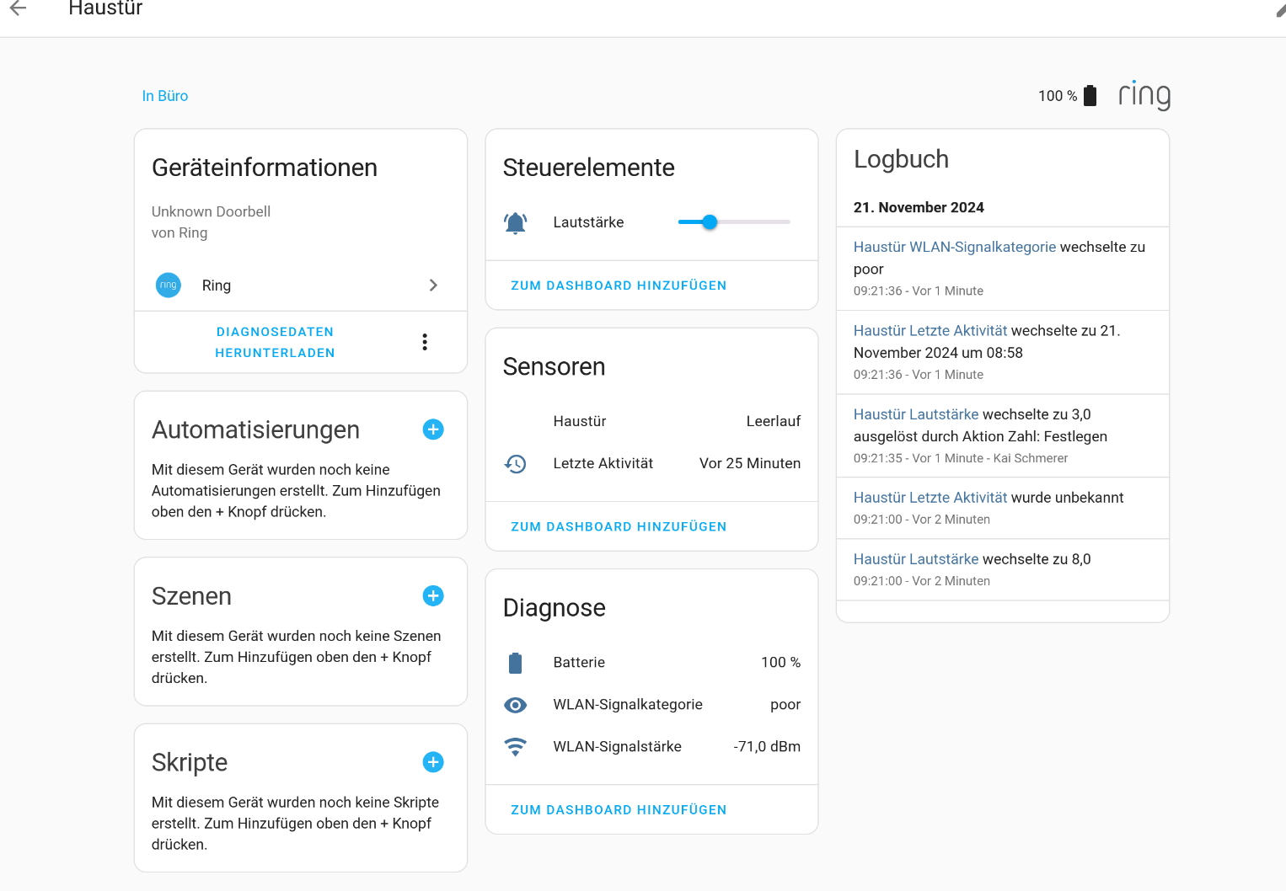Open the 'In Büro' area link
Image resolution: width=1286 pixels, height=891 pixels.
(165, 96)
